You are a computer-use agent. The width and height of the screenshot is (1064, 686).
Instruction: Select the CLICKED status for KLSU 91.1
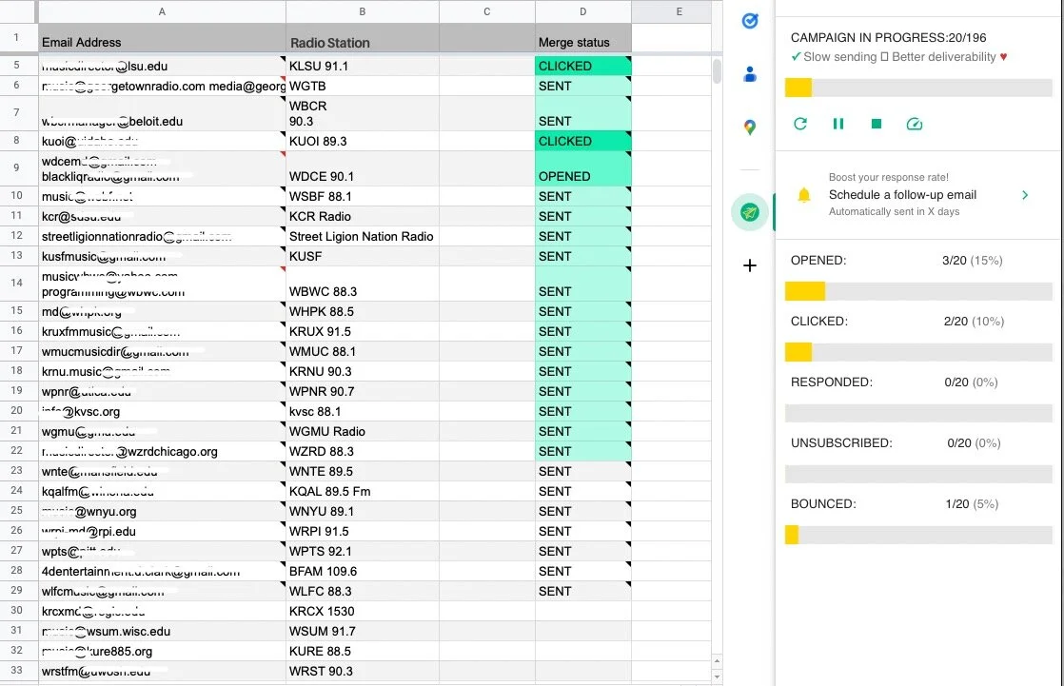(582, 66)
